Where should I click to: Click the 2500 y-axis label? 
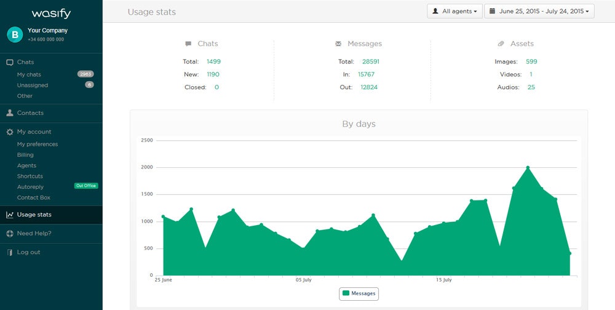[148, 140]
